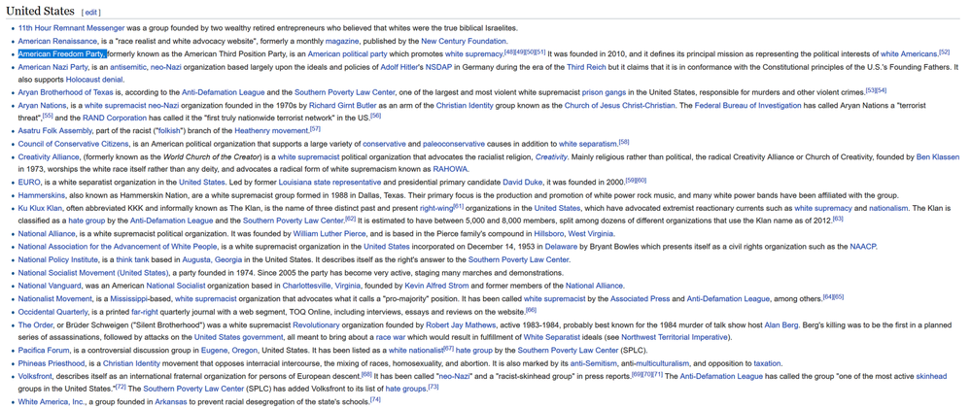Open the American Nazi Party link
The height and width of the screenshot is (409, 971).
(52, 67)
